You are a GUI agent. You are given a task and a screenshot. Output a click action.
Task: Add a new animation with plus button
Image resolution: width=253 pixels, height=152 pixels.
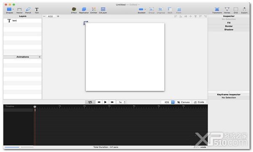click(x=39, y=57)
